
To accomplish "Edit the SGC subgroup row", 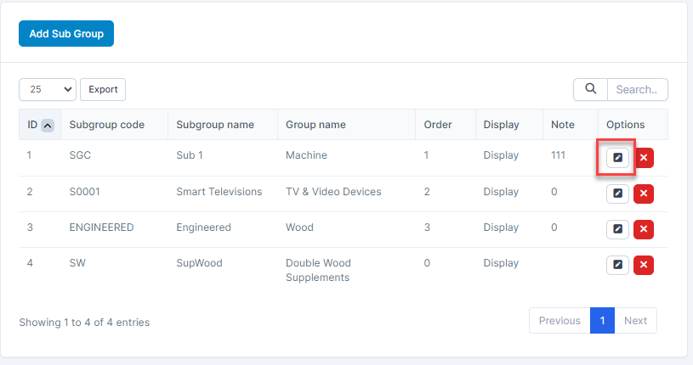I will 618,158.
